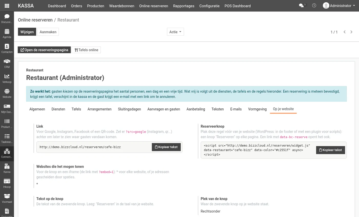This screenshot has width=359, height=217.
Task: Switch to the Teksten tab
Action: [x=218, y=109]
